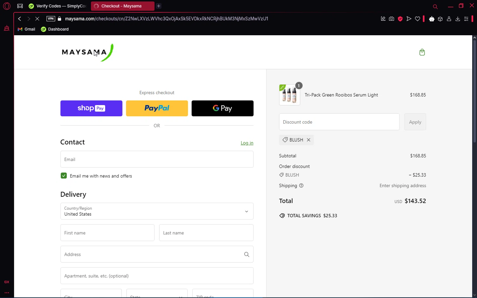Click the Maysama logo
This screenshot has width=477, height=298.
pyautogui.click(x=87, y=52)
